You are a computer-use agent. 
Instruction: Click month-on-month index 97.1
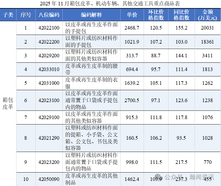(156, 100)
